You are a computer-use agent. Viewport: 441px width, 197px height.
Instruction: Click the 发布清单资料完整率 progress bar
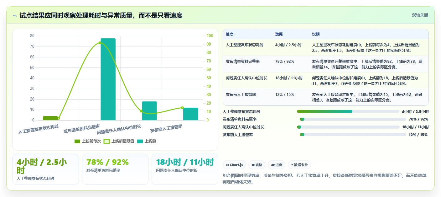point(353,119)
